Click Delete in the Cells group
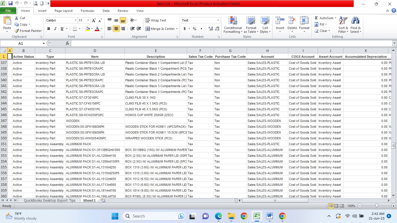Screen dimensions: 397x223 [x=292, y=25]
